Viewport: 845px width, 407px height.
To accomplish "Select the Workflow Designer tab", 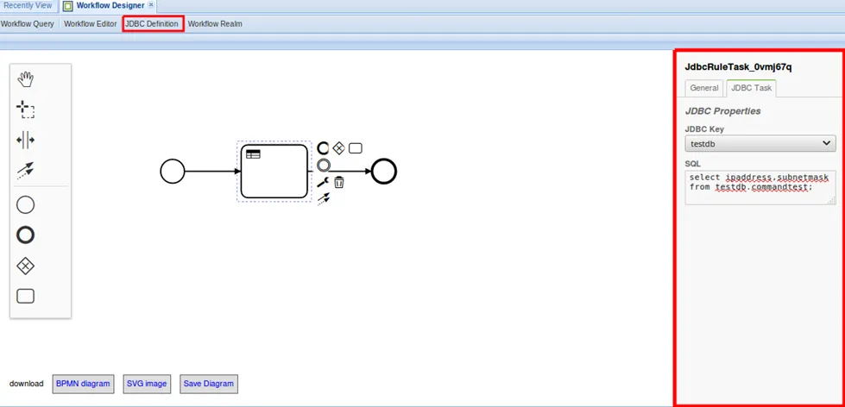I will tap(110, 6).
